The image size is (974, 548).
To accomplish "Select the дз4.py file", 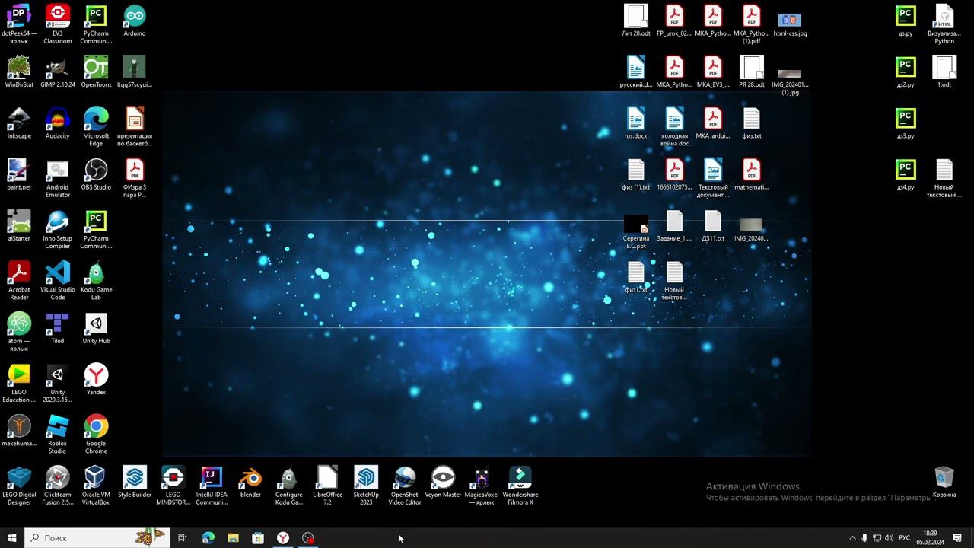I will coord(906,174).
